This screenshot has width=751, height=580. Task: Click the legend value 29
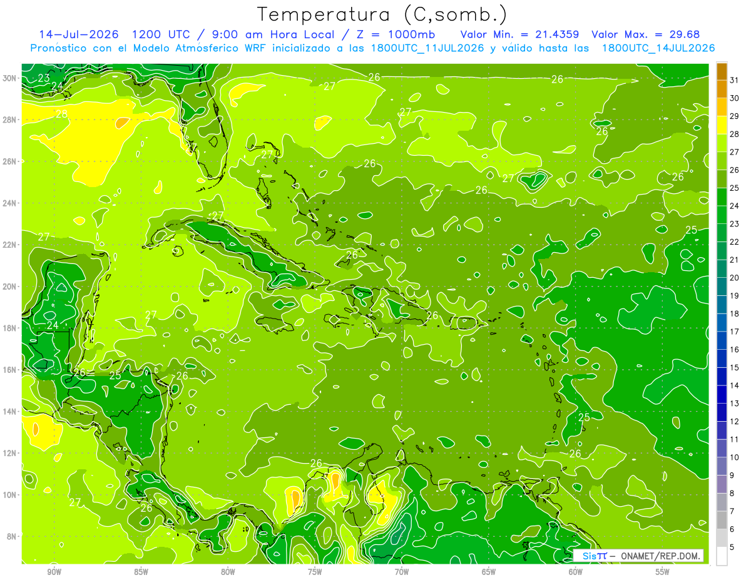pyautogui.click(x=735, y=116)
